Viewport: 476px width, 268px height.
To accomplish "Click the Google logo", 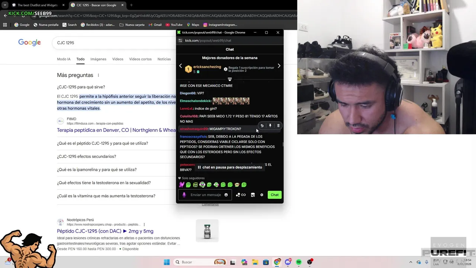I will click(x=29, y=42).
